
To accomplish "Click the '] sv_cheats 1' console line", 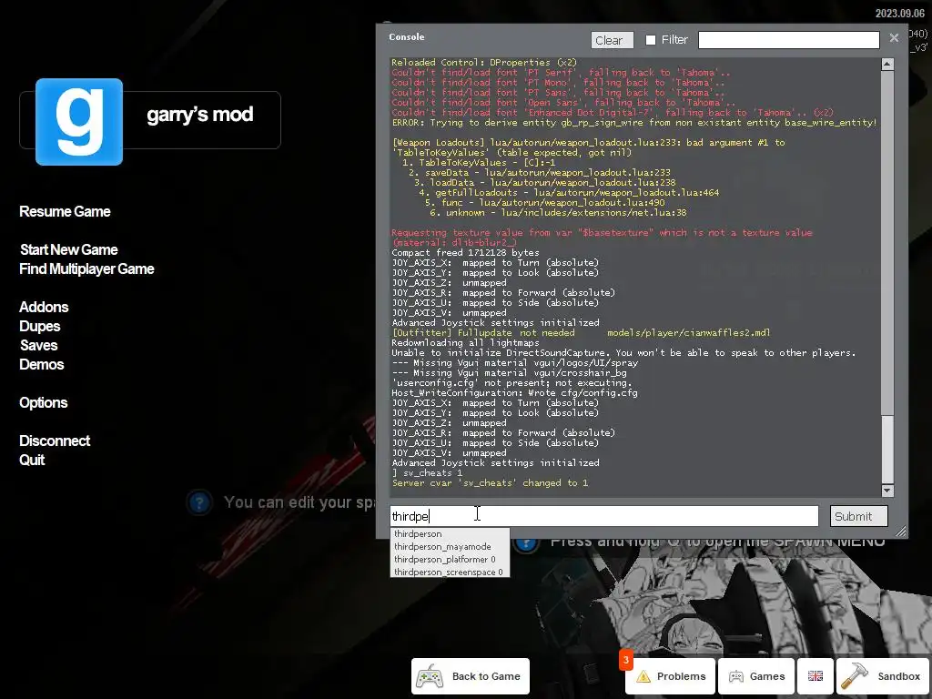I will 427,473.
